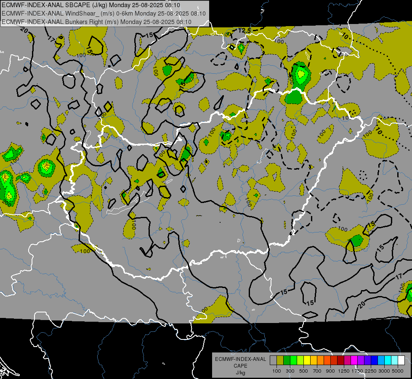Click legend tick value 1250
The width and height of the screenshot is (412, 379).
tap(344, 371)
